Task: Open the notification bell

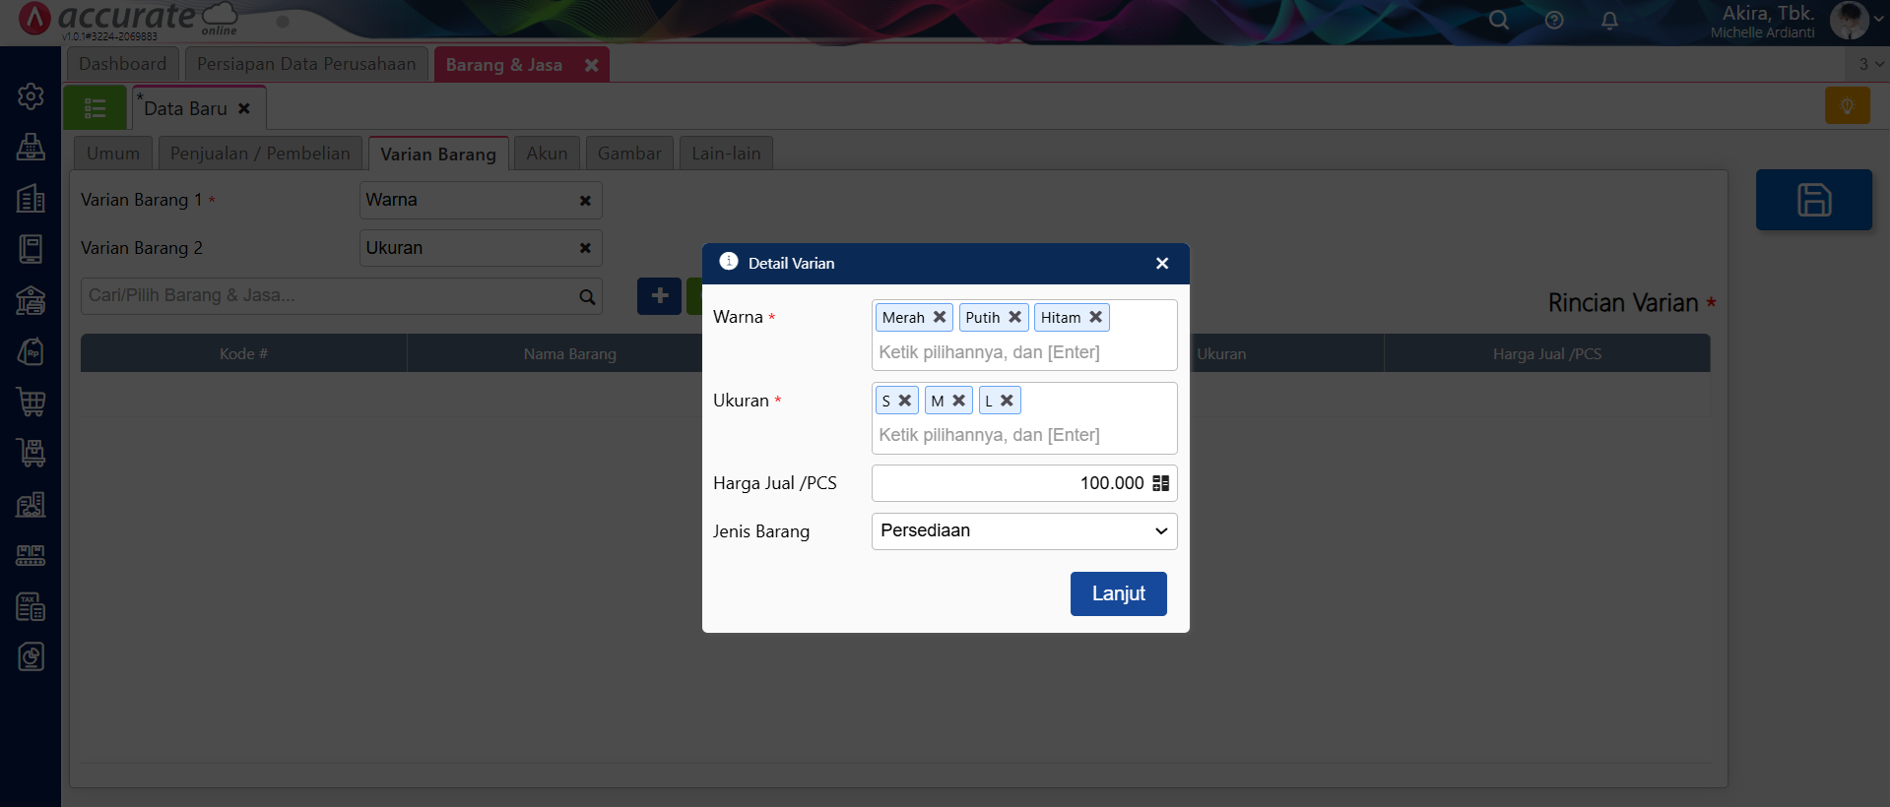Action: [1609, 21]
